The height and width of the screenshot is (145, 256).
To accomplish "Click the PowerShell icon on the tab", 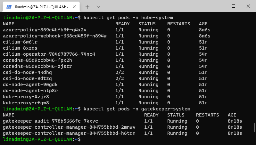I will point(9,7).
